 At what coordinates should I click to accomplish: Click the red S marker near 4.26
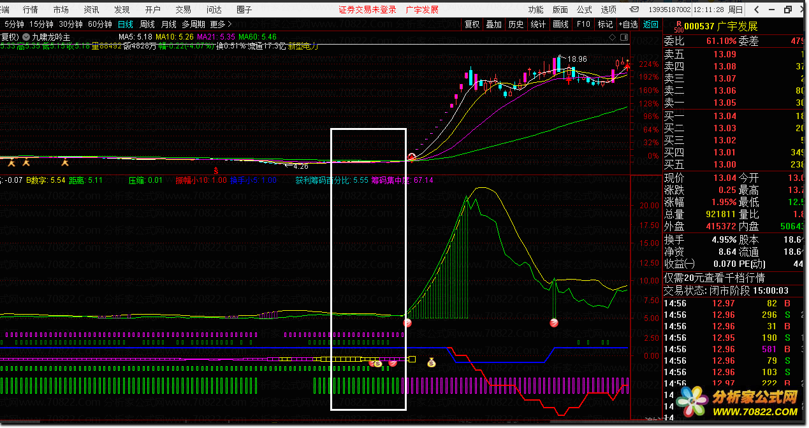coord(216,171)
